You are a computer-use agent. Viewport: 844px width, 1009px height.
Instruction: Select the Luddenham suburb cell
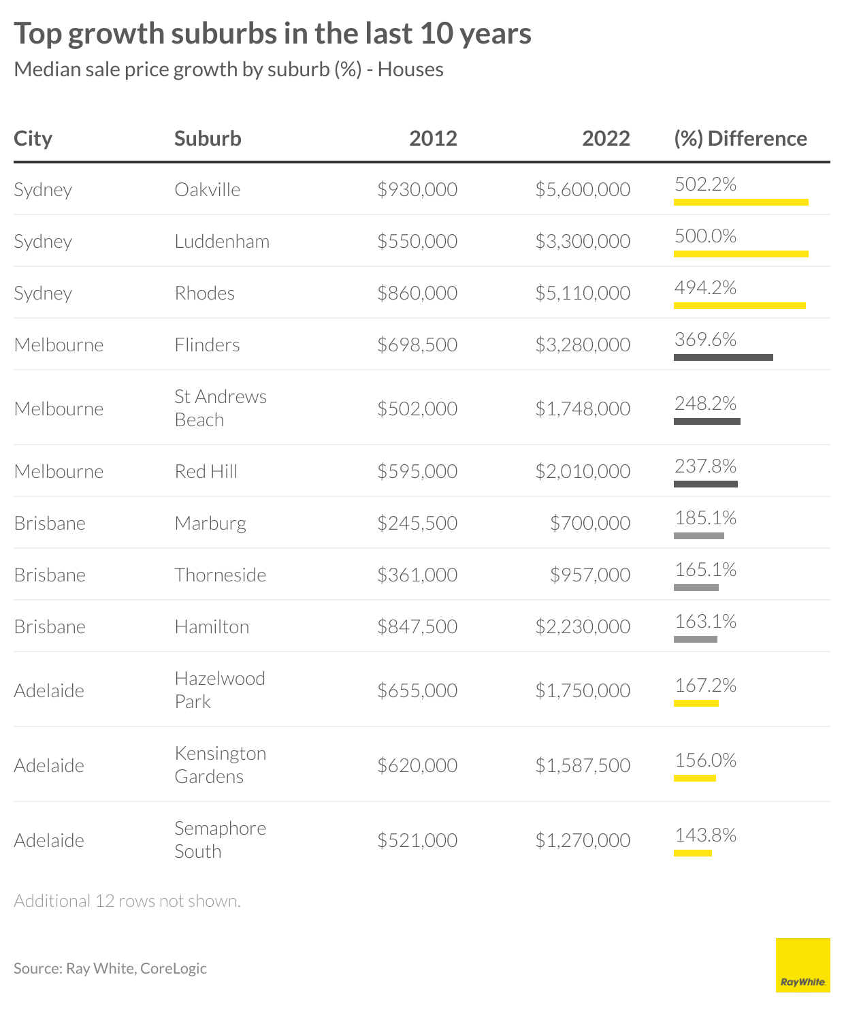click(x=222, y=241)
